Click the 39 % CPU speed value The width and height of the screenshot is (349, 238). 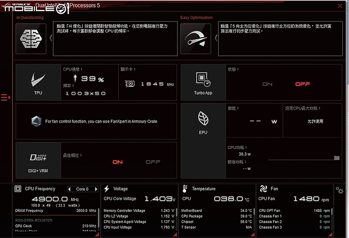(93, 79)
